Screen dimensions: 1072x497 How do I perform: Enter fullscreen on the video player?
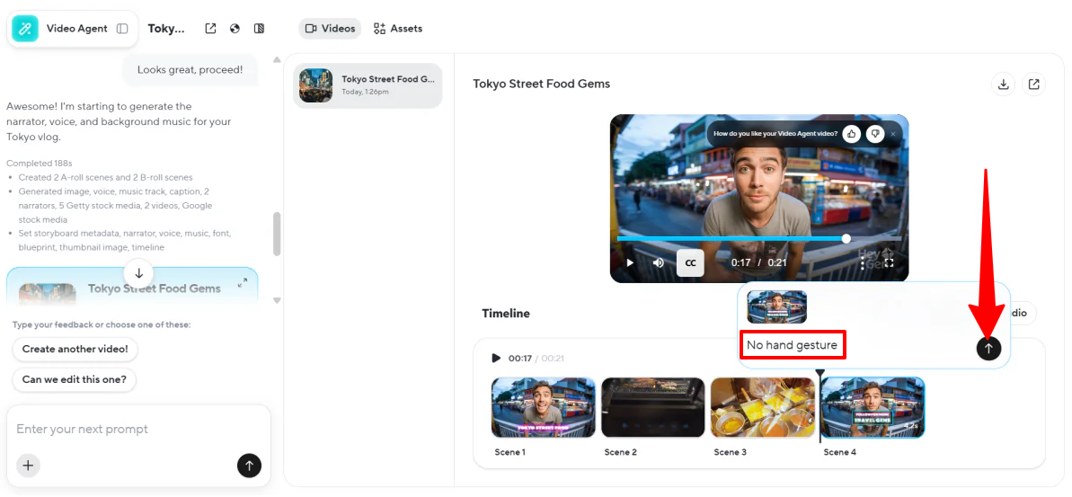[x=889, y=262]
